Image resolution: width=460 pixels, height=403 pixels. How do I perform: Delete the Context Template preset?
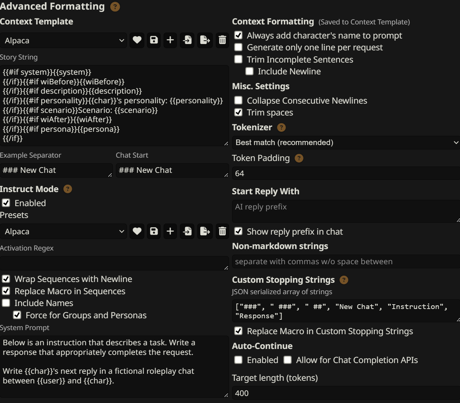coord(222,40)
